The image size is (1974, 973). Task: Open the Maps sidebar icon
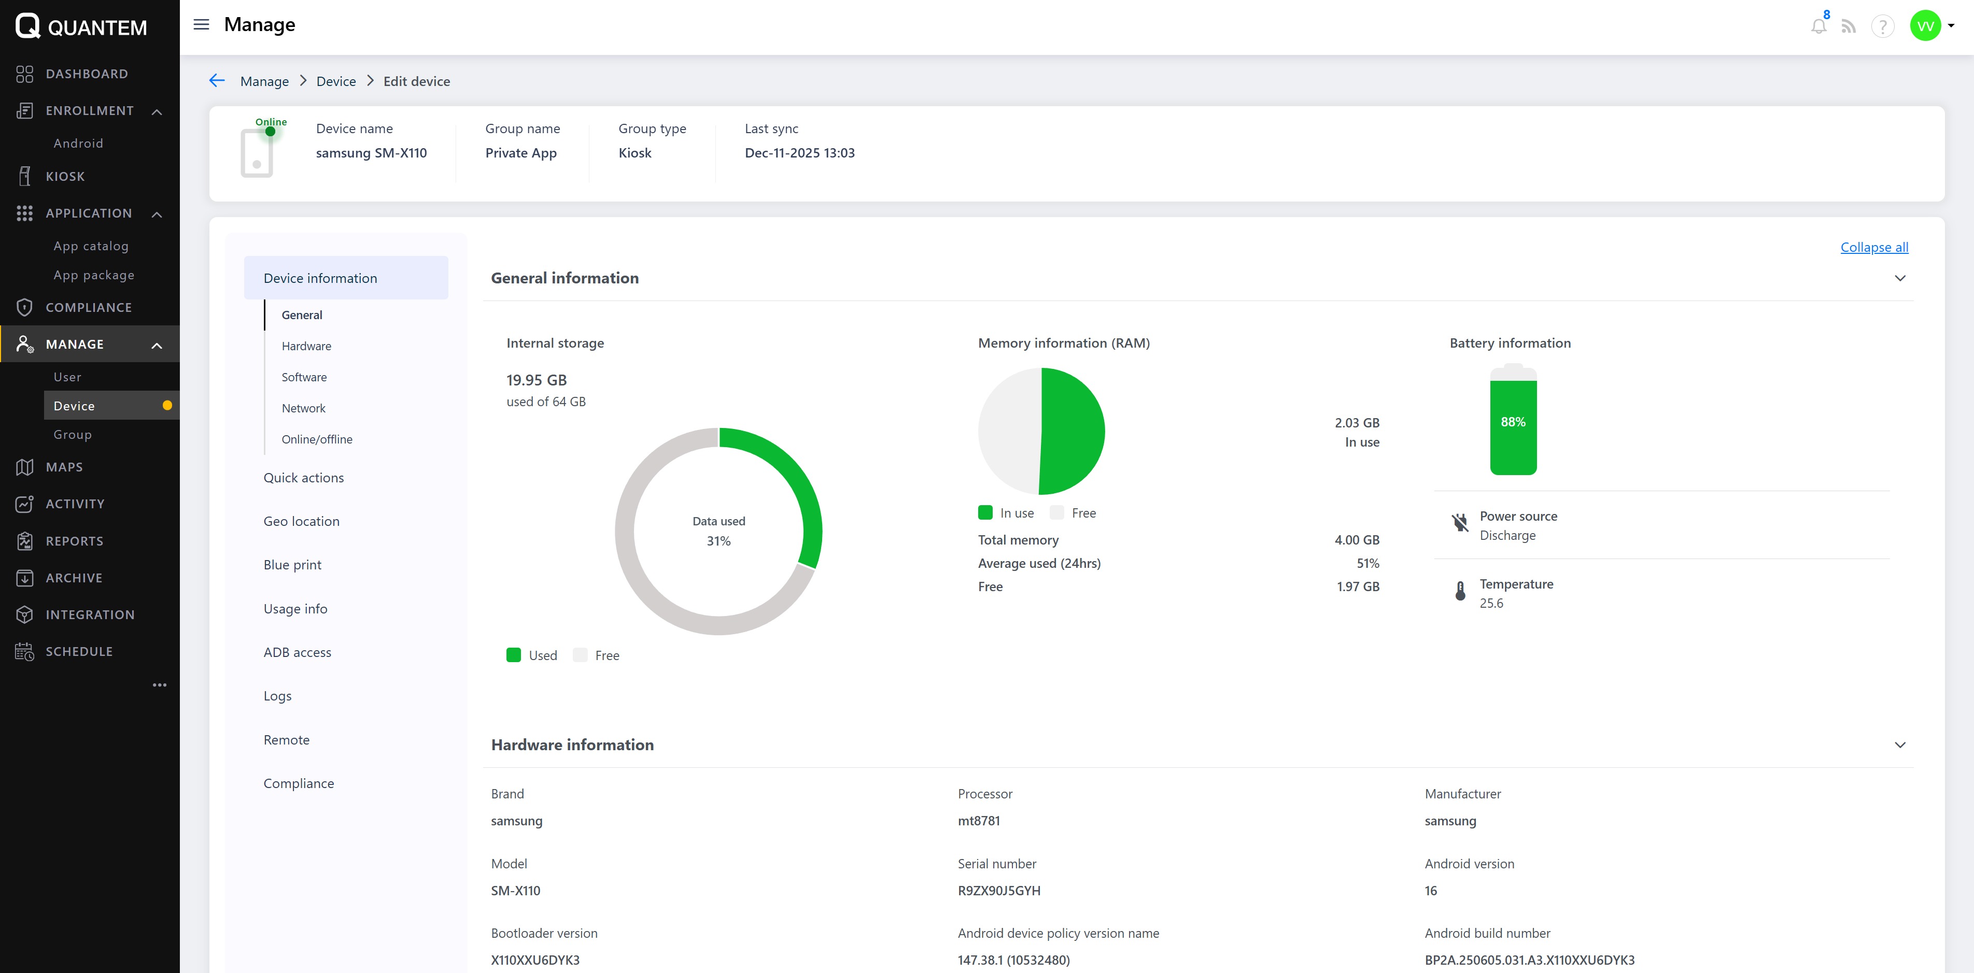(24, 467)
